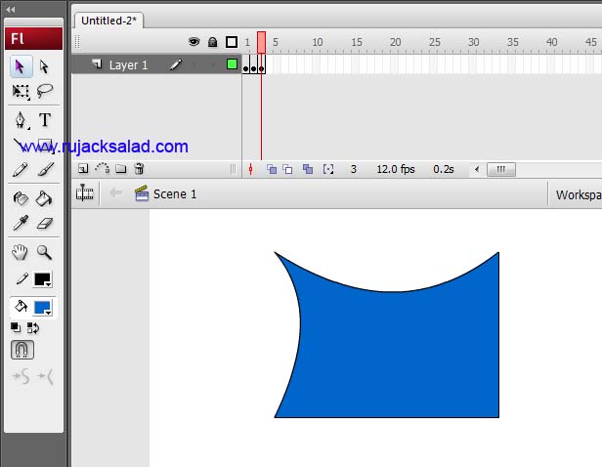Click the fill color bucket icon
Viewport: 602px width, 467px height.
click(x=21, y=307)
